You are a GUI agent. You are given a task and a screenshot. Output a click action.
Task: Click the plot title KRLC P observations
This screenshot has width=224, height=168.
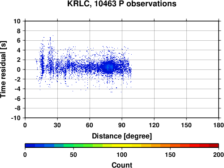(122, 4)
